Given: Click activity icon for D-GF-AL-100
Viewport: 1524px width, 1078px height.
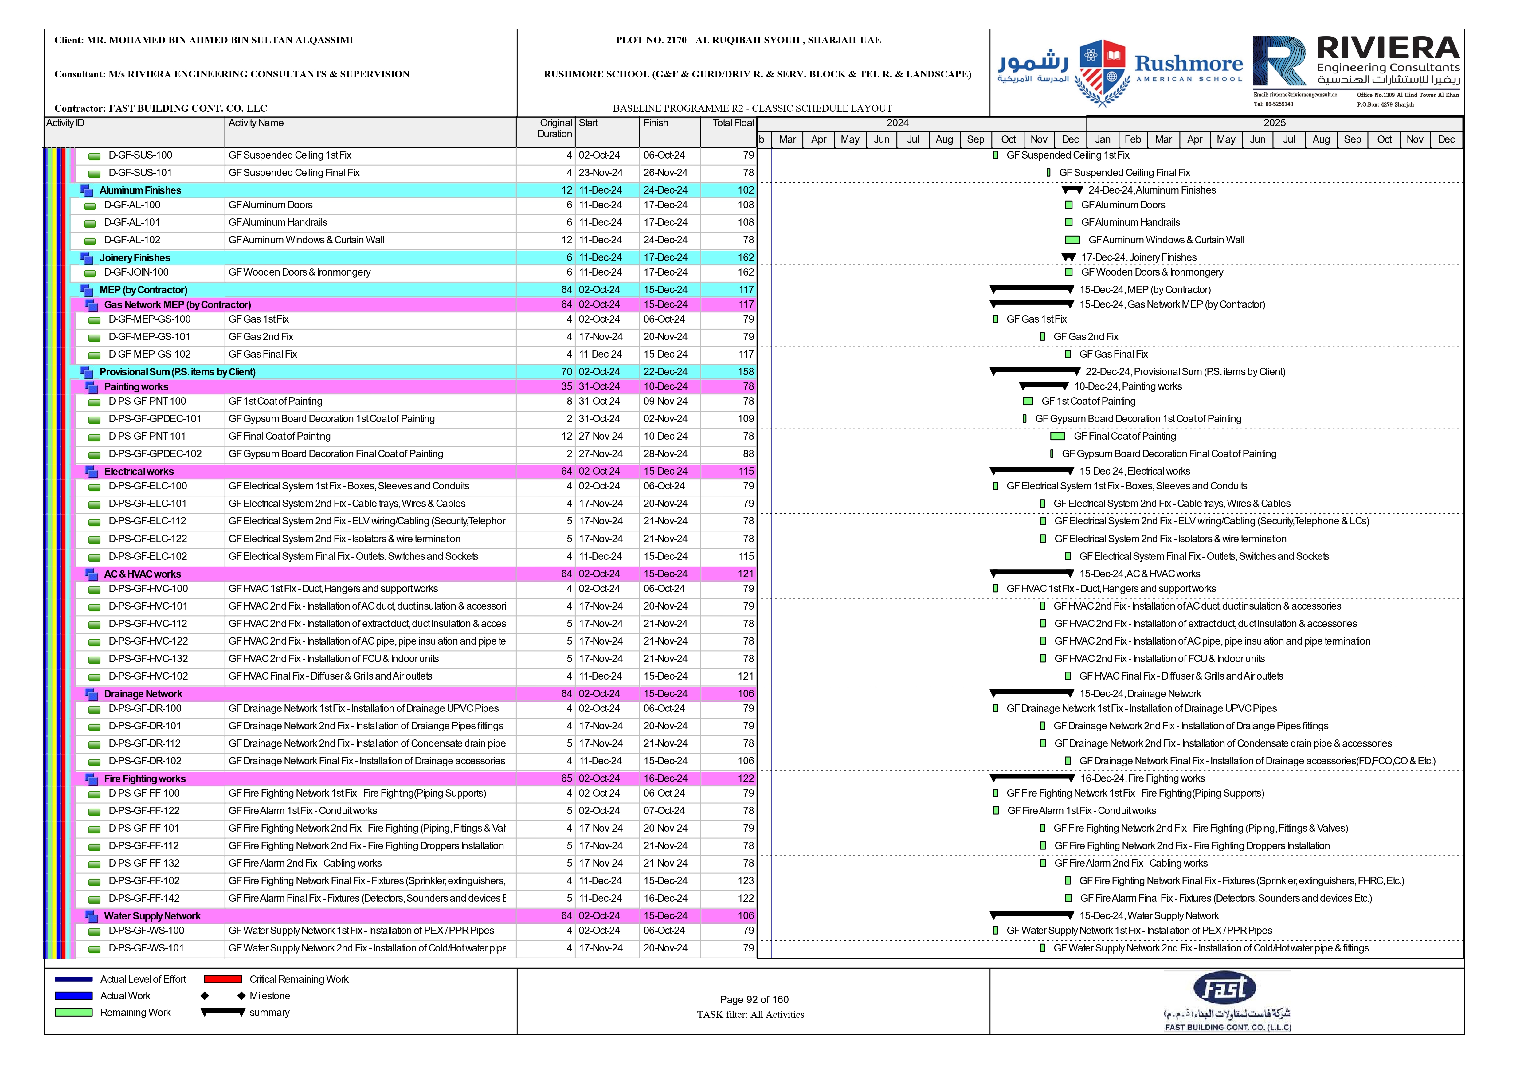Looking at the screenshot, I should coord(90,206).
